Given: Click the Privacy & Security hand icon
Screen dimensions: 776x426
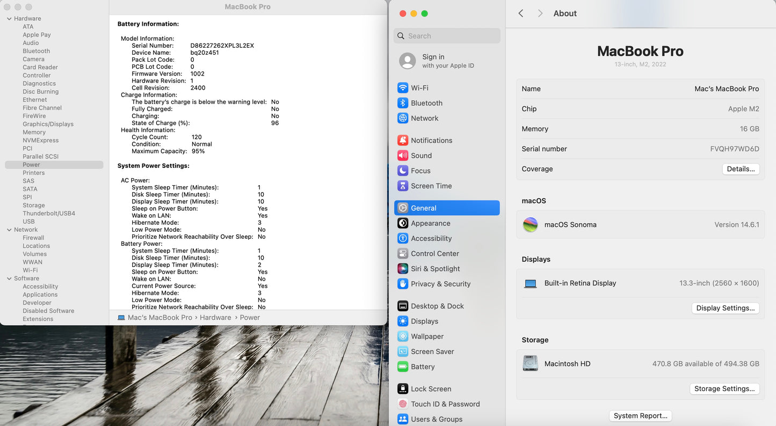Looking at the screenshot, I should (403, 284).
